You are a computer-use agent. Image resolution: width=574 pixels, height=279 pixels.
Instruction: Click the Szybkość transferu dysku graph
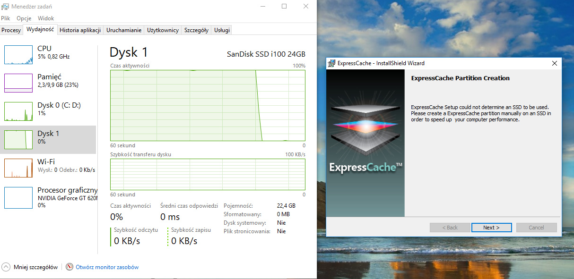click(x=208, y=175)
